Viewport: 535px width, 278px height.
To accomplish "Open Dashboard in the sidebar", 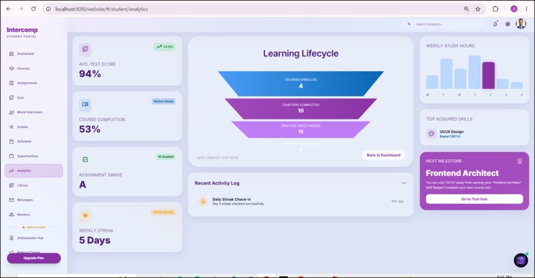I will coord(33,54).
